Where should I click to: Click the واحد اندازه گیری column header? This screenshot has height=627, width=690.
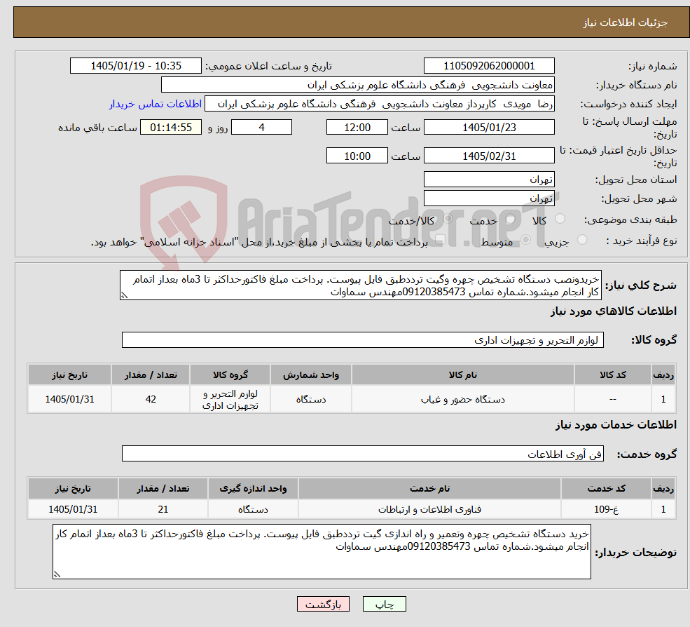(x=253, y=489)
